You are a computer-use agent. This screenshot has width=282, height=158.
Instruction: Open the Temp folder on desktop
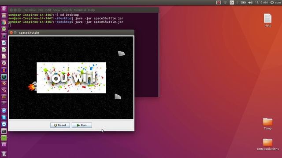click(x=267, y=124)
